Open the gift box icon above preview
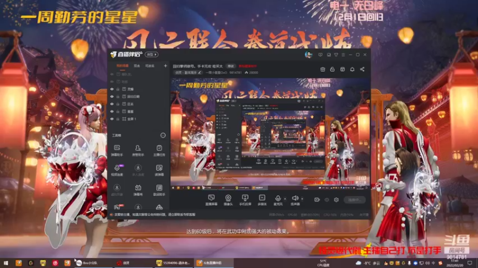 pos(323,69)
